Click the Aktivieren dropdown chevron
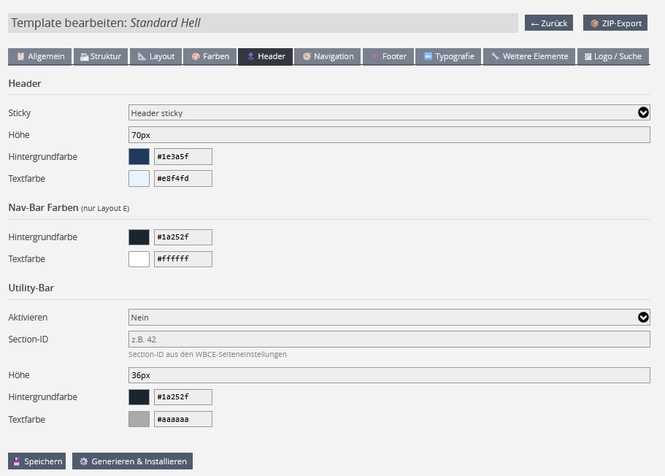 coord(643,317)
